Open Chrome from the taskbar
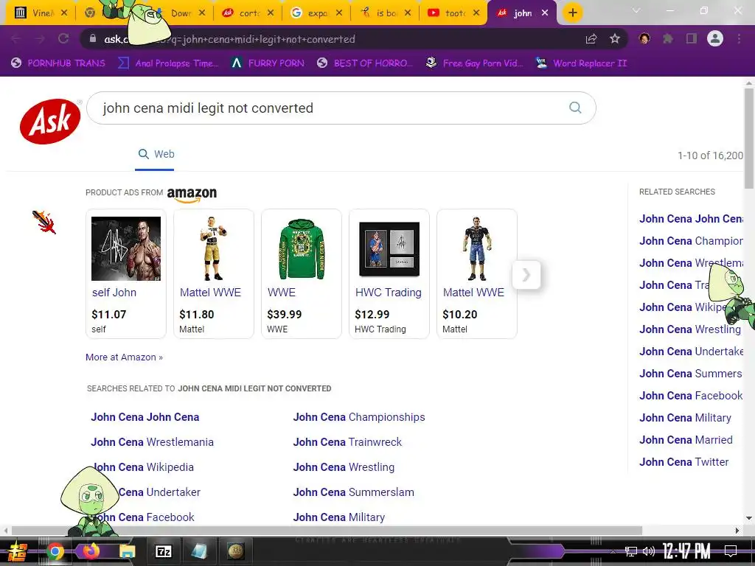 pos(55,551)
